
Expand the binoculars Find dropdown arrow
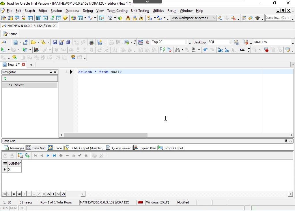click(x=182, y=50)
